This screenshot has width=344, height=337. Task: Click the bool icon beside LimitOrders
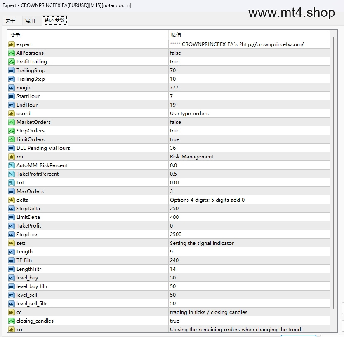(12, 139)
